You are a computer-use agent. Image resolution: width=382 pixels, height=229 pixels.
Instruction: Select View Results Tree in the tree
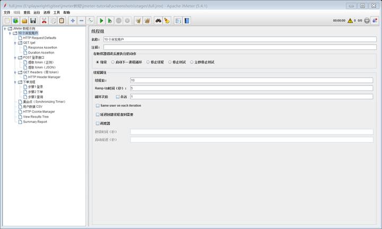pyautogui.click(x=36, y=117)
